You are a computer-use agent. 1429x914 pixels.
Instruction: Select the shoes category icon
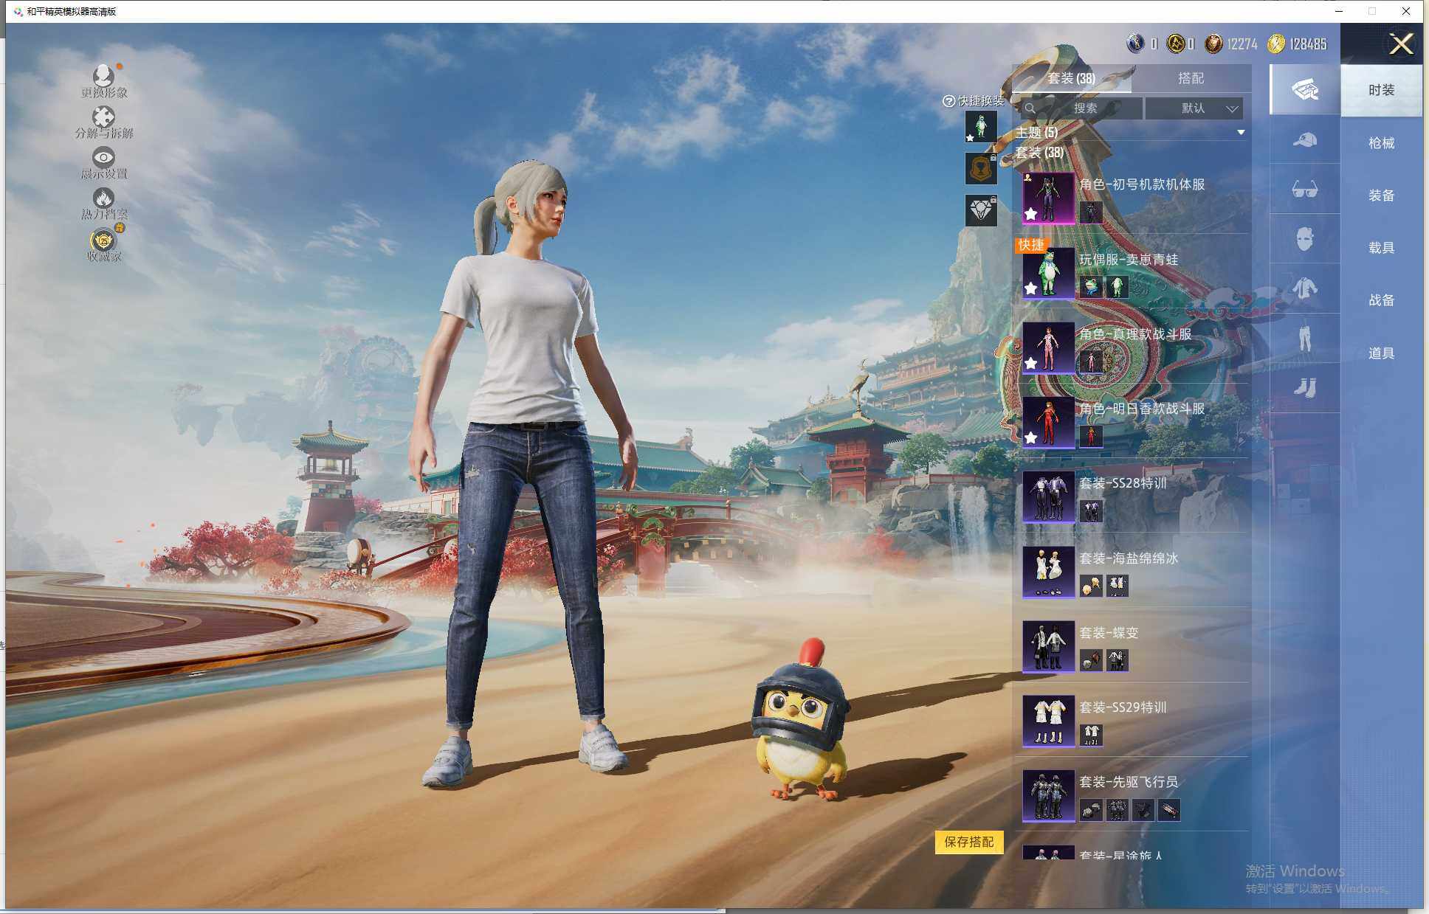tap(1304, 387)
